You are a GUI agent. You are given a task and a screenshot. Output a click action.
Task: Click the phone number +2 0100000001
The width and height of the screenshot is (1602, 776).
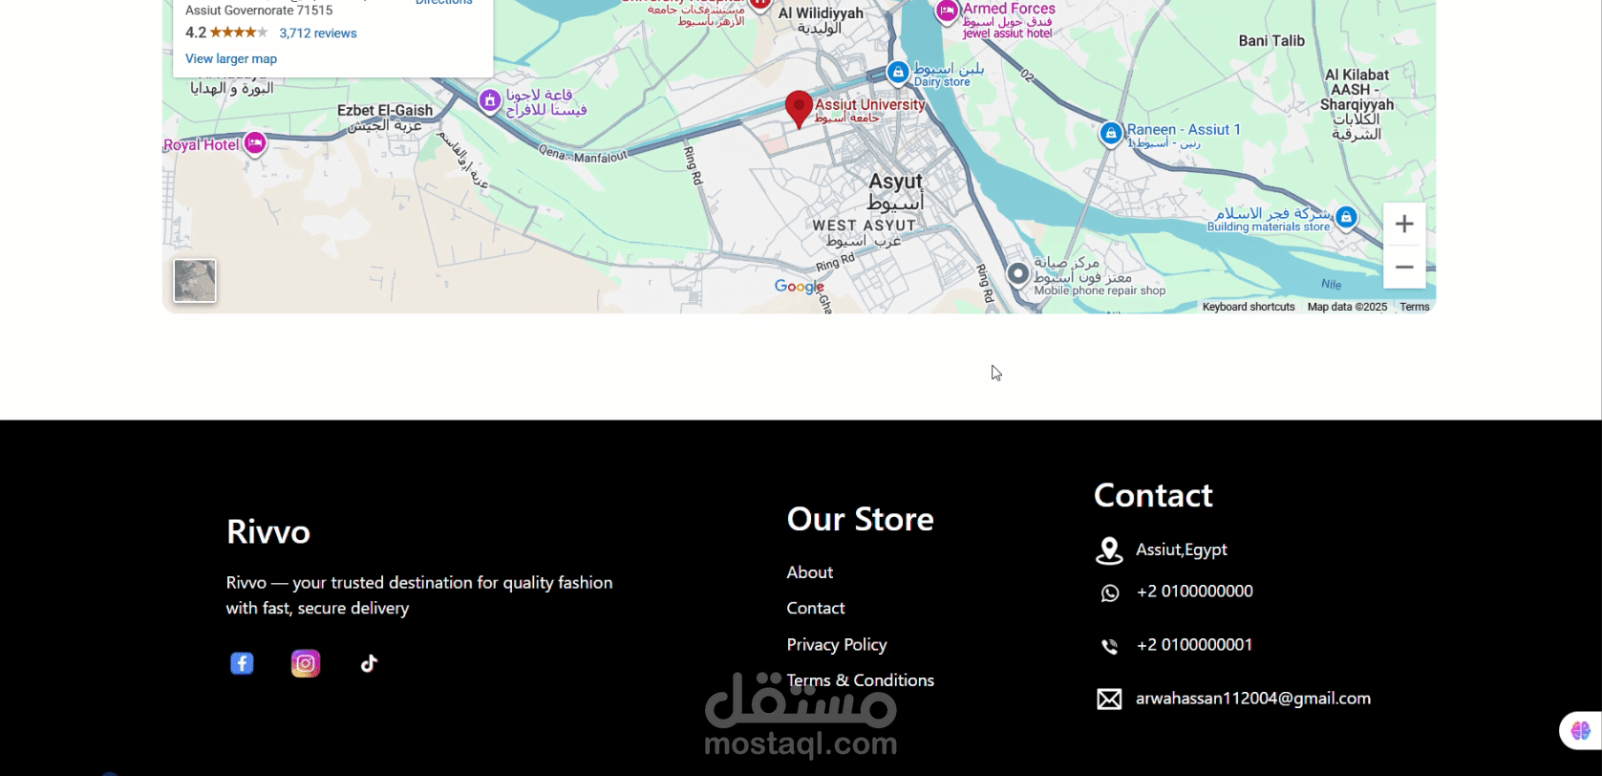tap(1195, 645)
